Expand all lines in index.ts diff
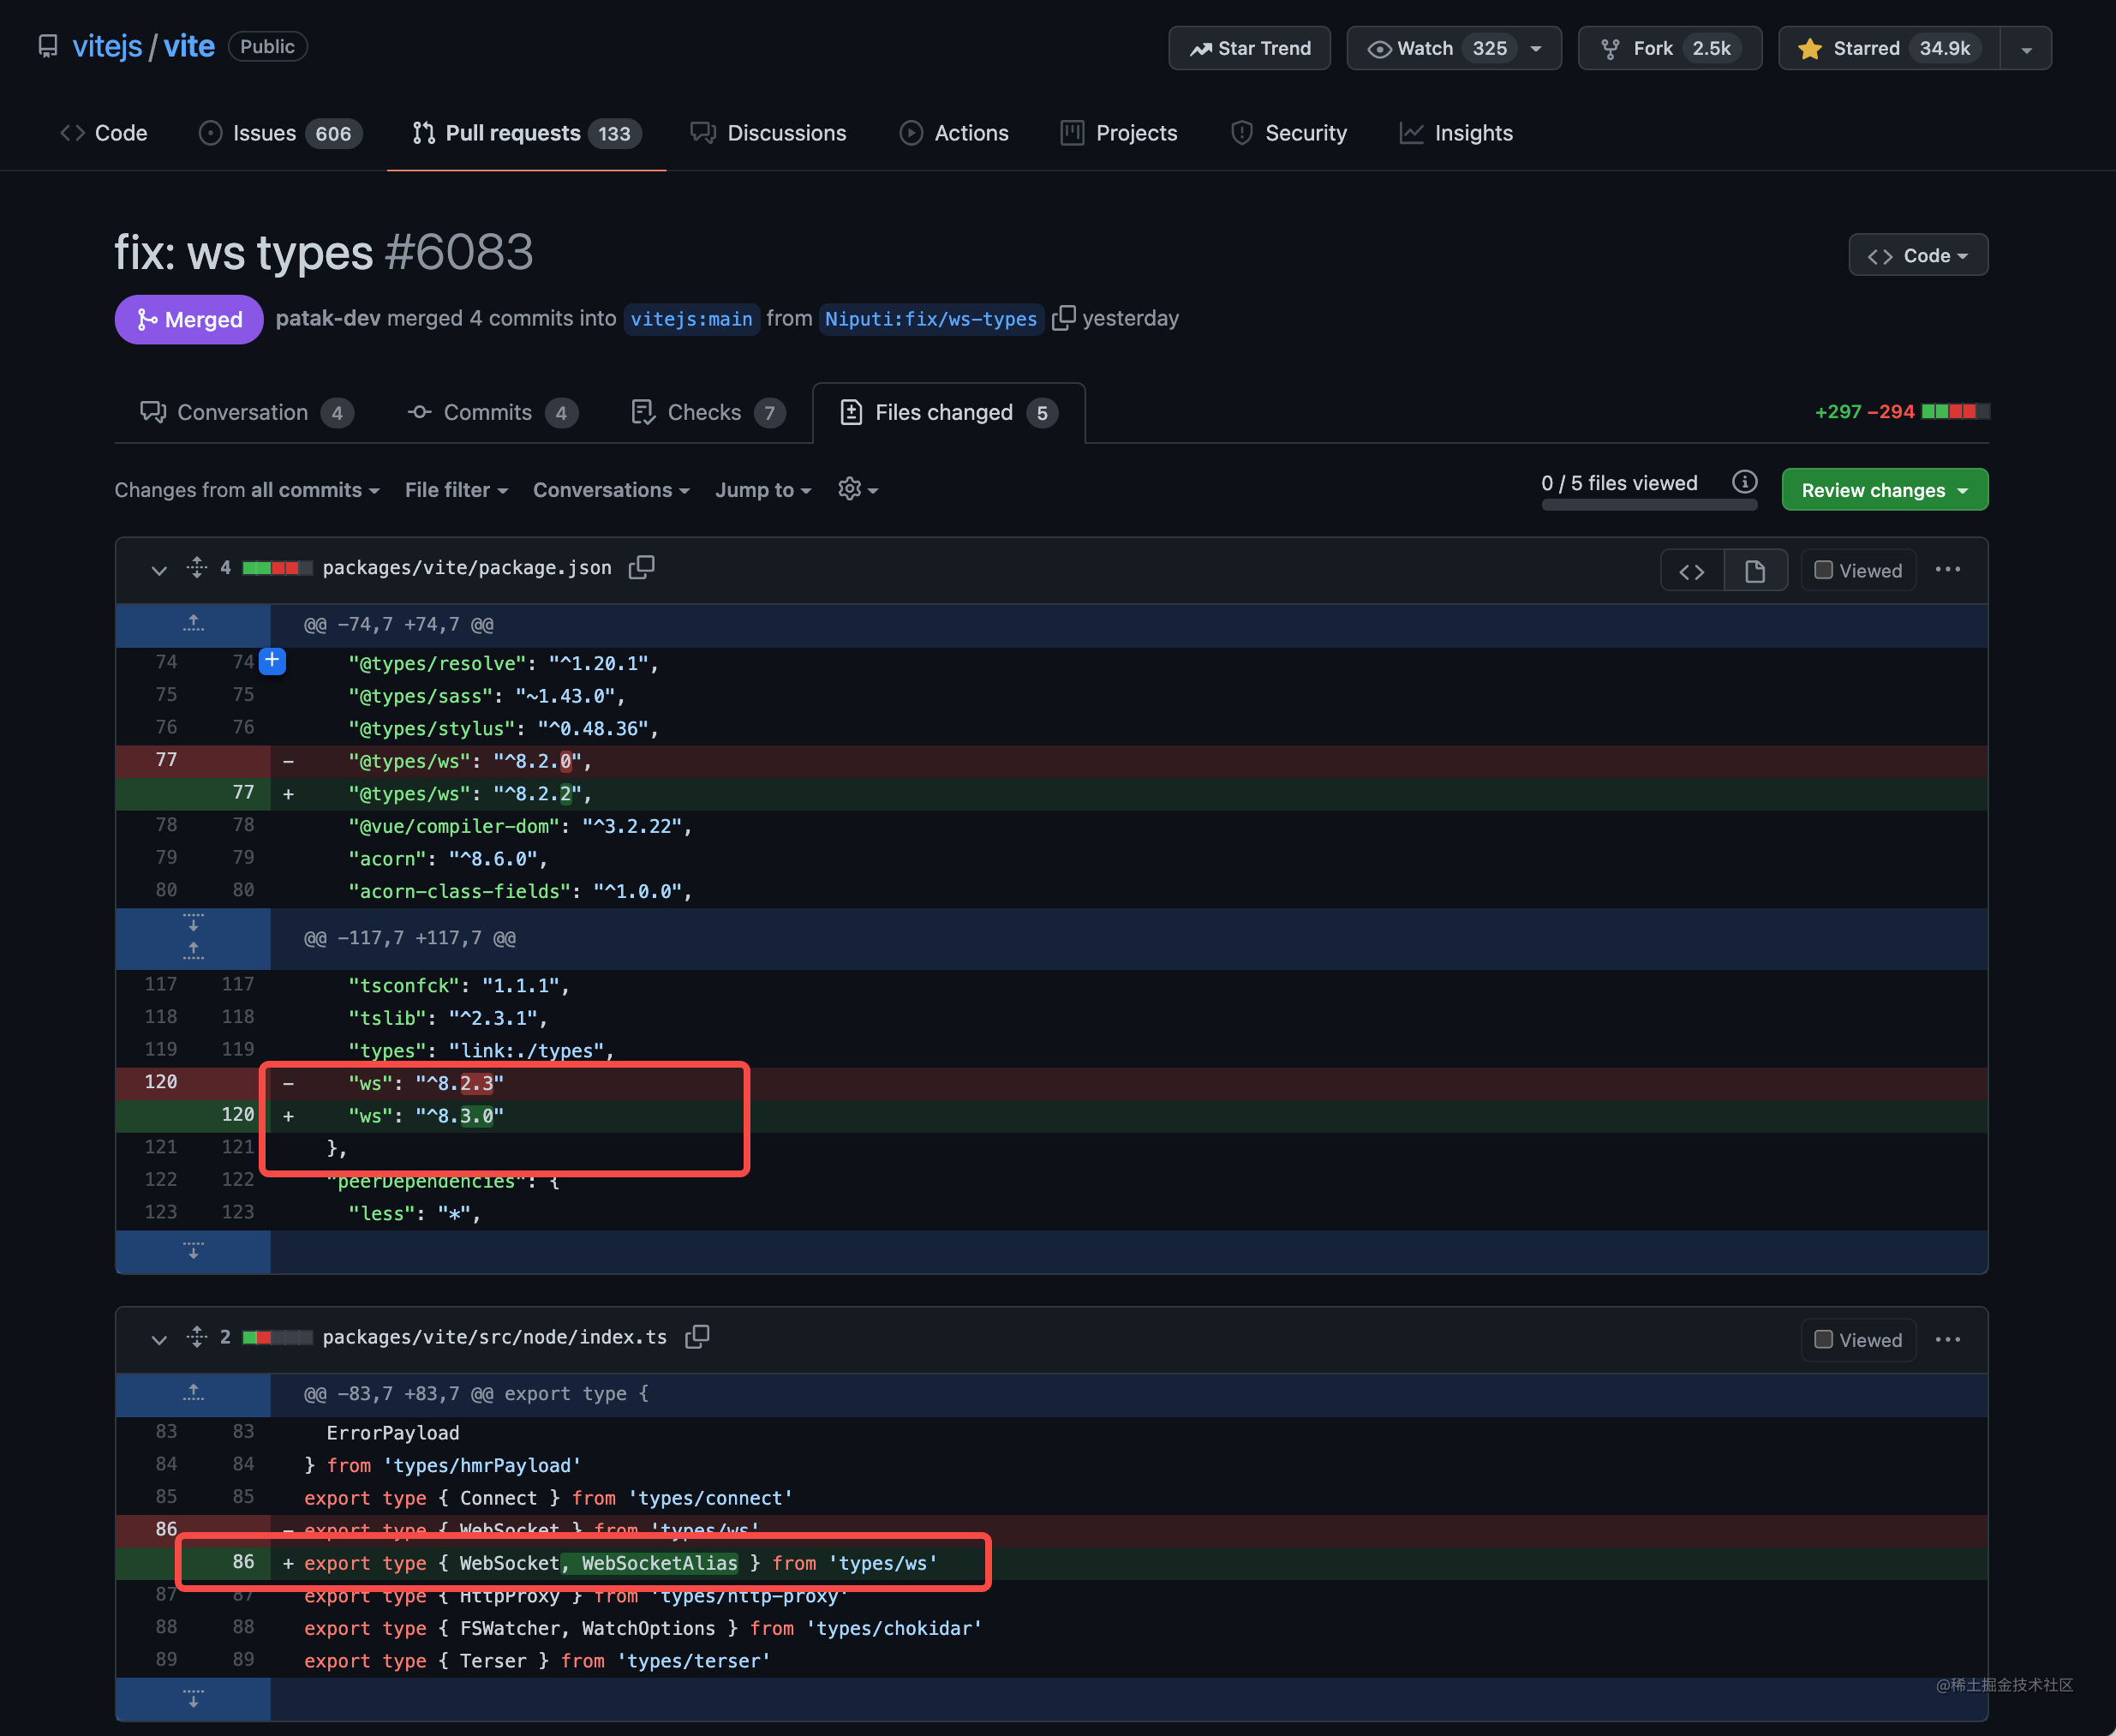2116x1736 pixels. coord(197,1336)
